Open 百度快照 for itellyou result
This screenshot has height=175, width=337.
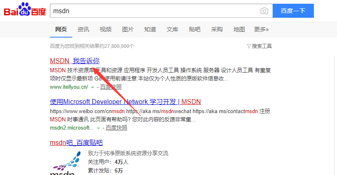coord(111,87)
